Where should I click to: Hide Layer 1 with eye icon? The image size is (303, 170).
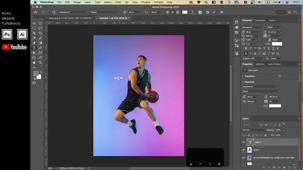243,150
